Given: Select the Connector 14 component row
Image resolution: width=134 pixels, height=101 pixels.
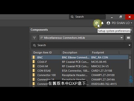Looking at the screenshot, I should 80,79.
